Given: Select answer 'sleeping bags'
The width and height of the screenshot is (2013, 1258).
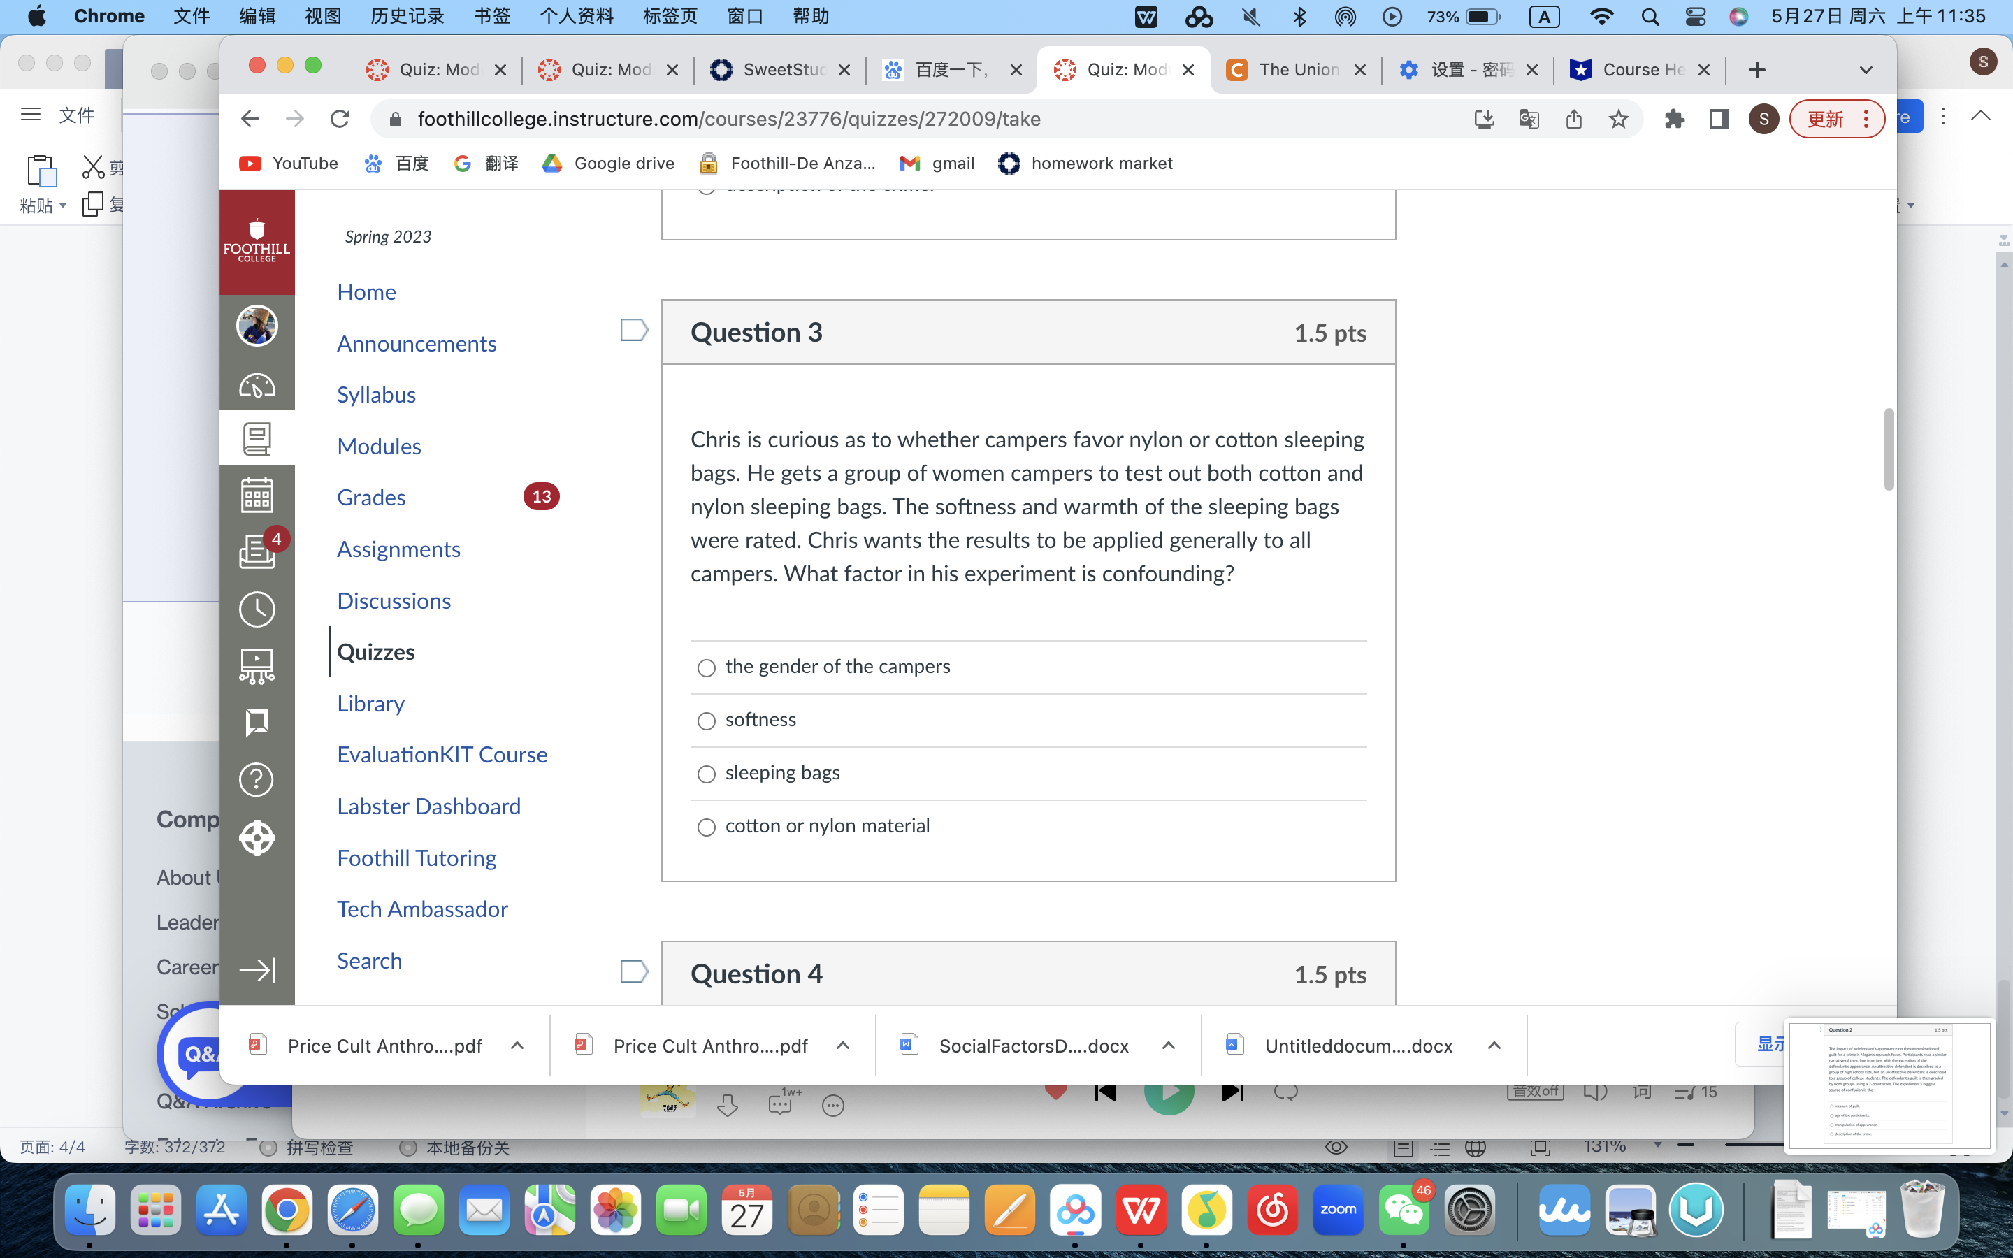Looking at the screenshot, I should point(706,774).
